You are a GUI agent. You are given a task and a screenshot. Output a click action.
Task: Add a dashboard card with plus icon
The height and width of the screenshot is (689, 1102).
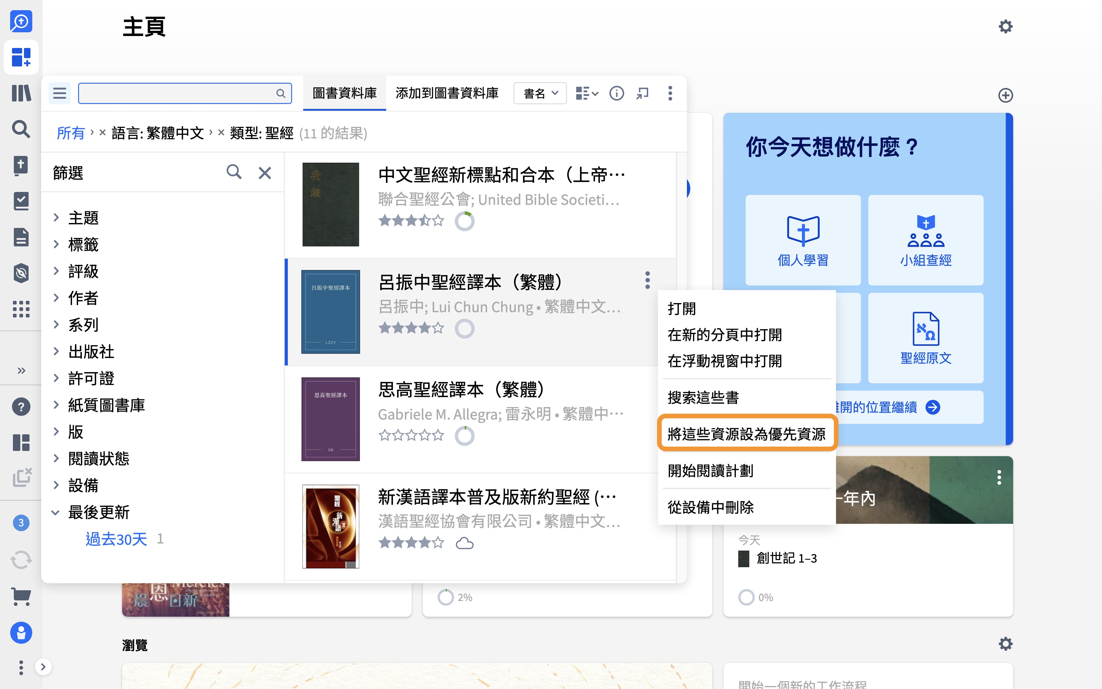click(x=1005, y=95)
